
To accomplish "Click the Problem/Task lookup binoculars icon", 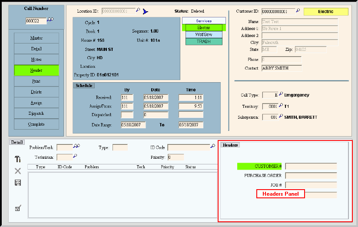I will (77, 147).
